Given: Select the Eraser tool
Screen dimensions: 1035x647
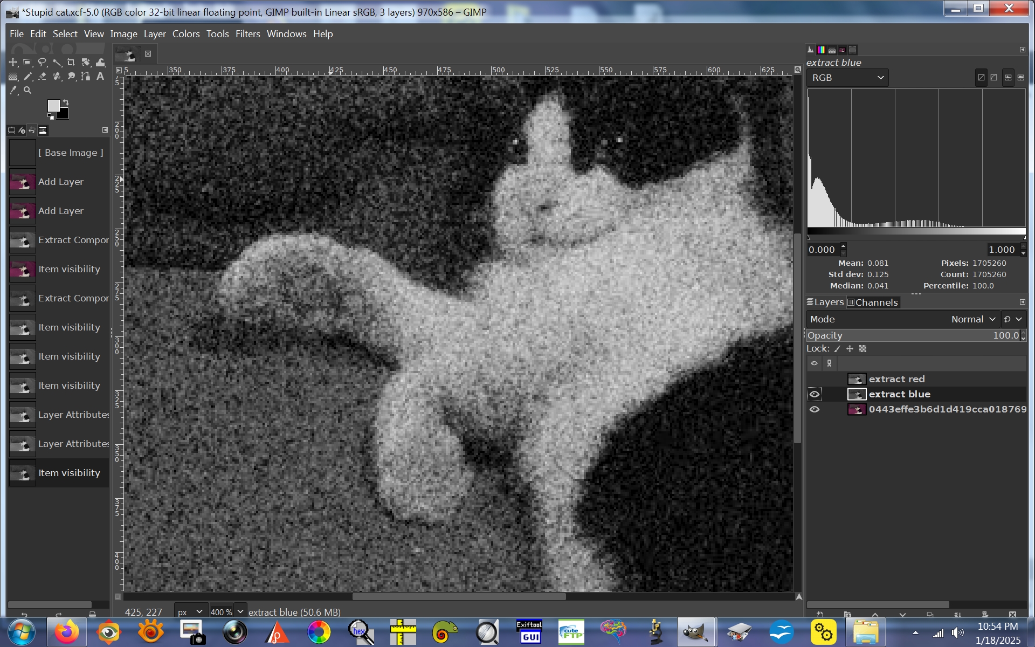Looking at the screenshot, I should (42, 77).
